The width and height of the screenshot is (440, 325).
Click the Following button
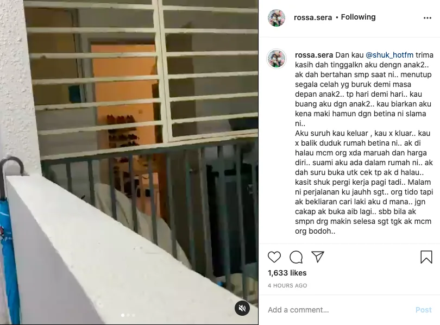click(358, 17)
